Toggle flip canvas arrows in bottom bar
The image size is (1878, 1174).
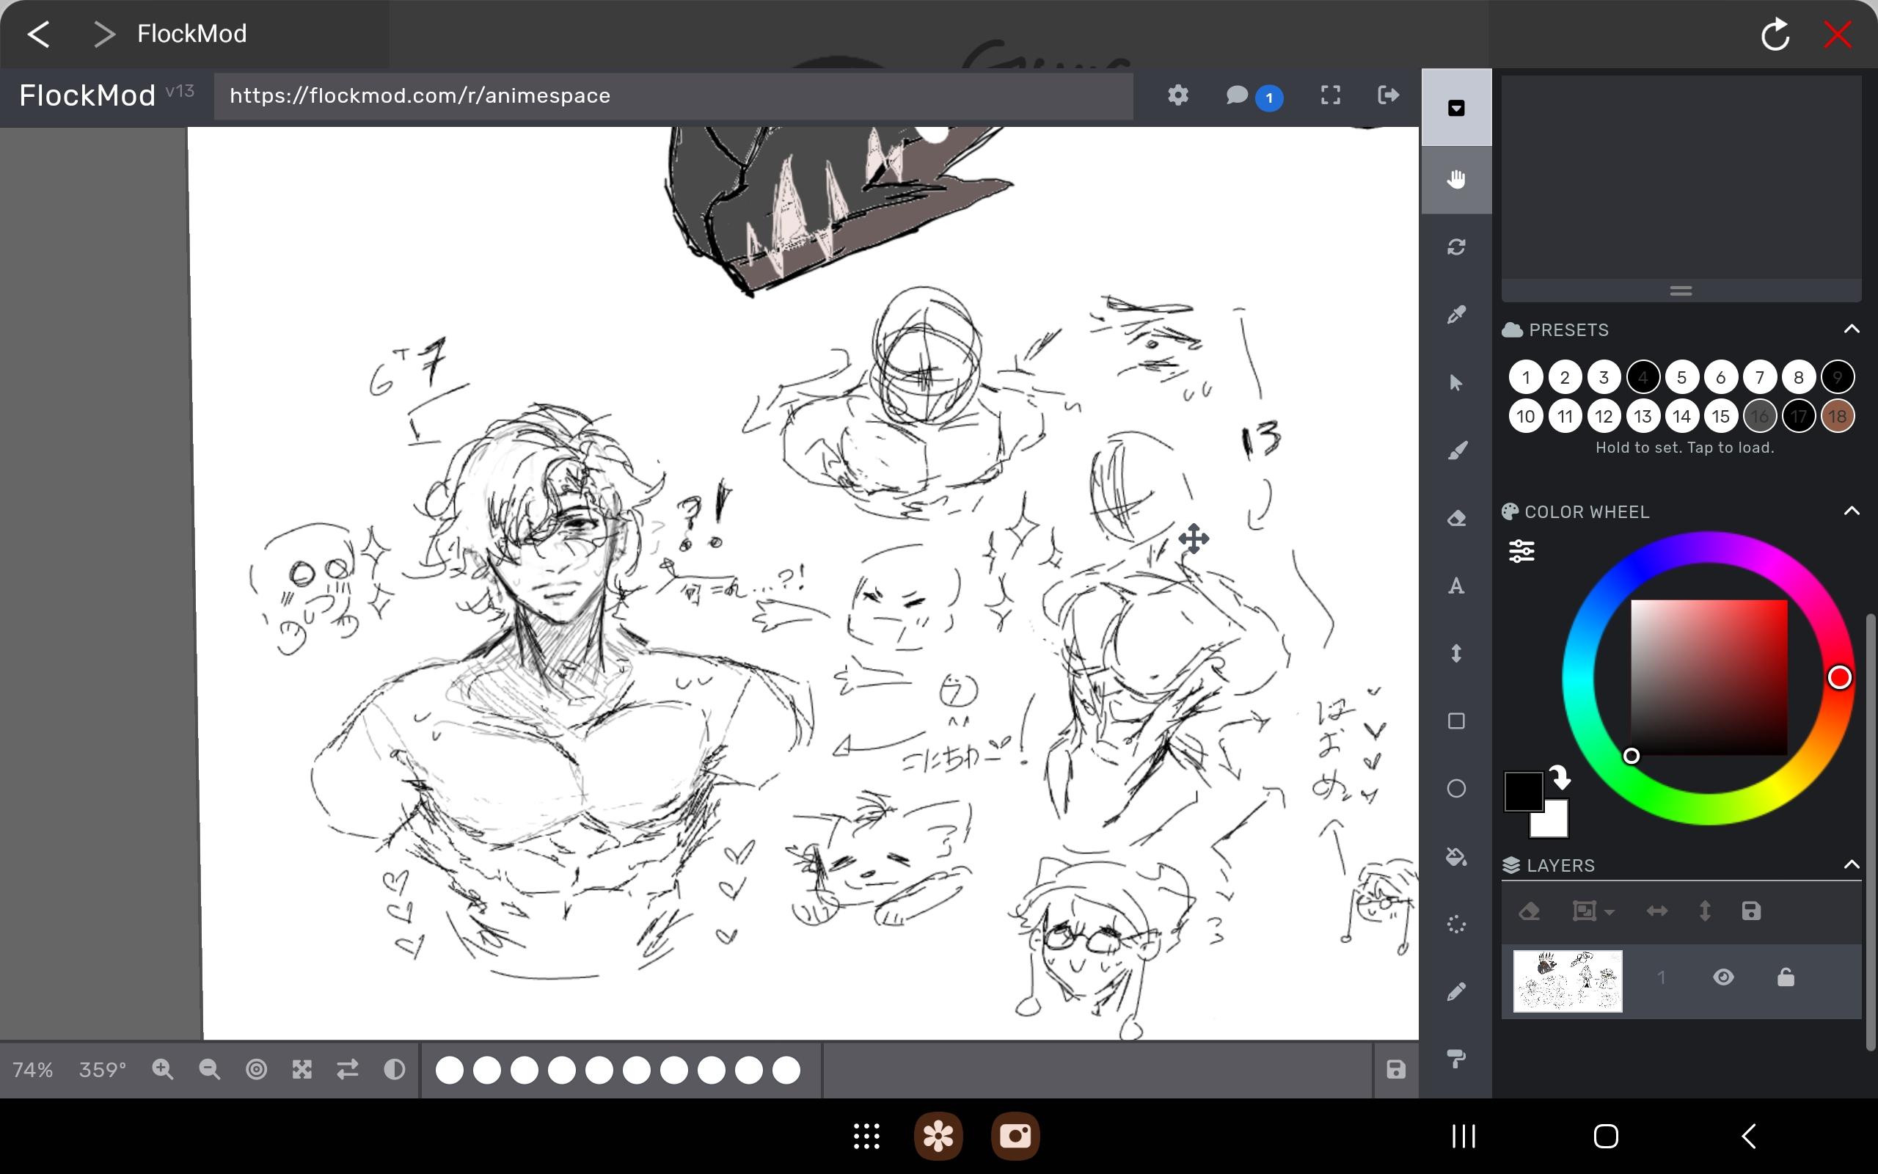tap(348, 1069)
